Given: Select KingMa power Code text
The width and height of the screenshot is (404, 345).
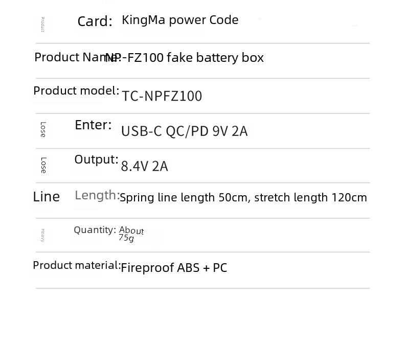Looking at the screenshot, I should [x=180, y=20].
